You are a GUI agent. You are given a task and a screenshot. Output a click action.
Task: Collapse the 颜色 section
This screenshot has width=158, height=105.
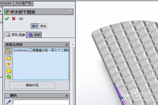click(x=67, y=96)
